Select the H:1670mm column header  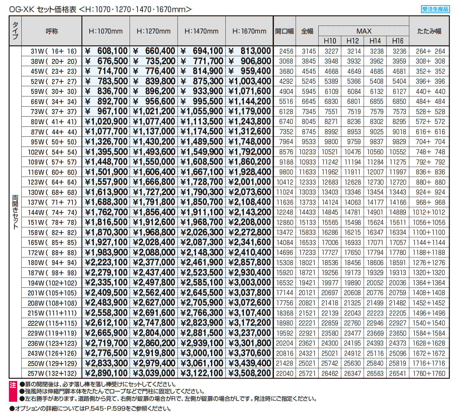click(249, 31)
